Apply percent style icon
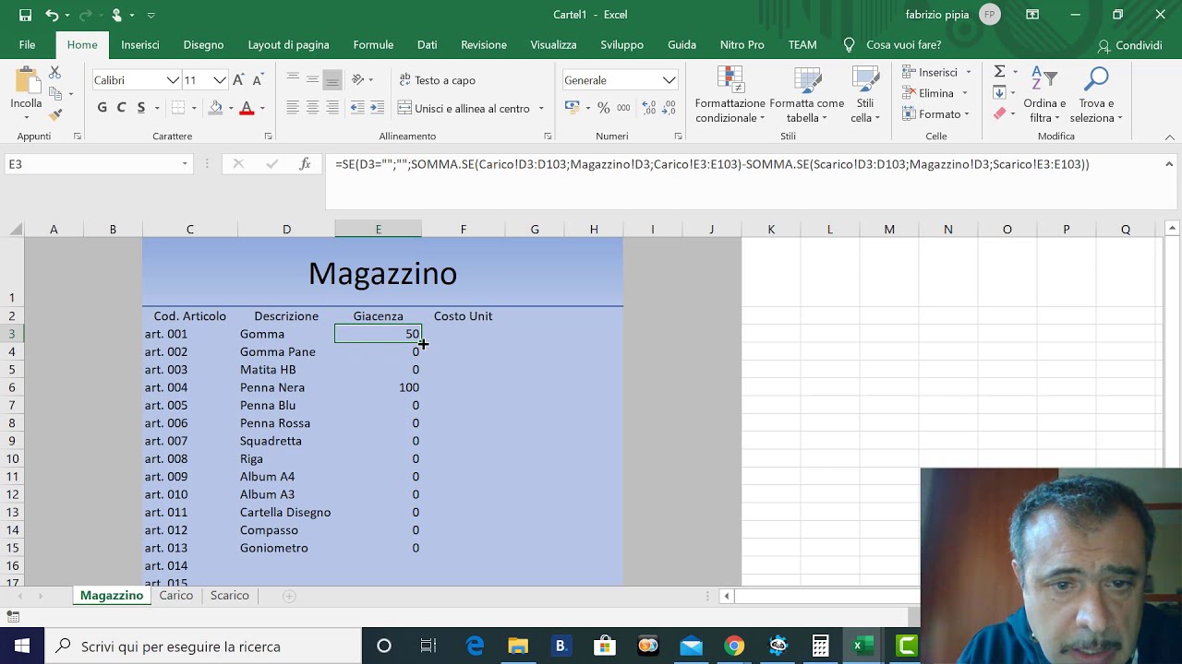 coord(603,108)
